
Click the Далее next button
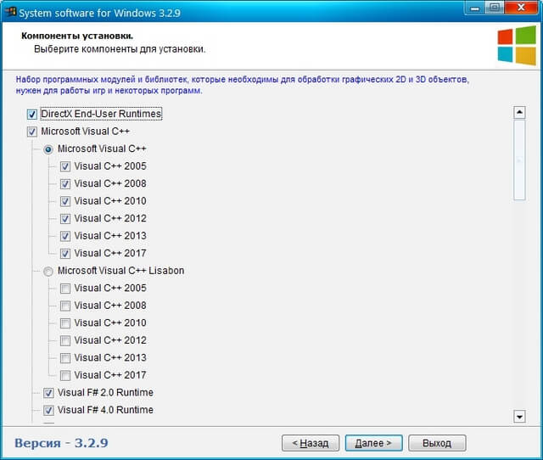(373, 443)
